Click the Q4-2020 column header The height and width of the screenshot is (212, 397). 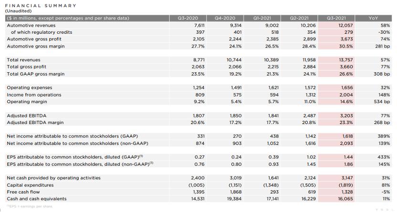click(225, 18)
